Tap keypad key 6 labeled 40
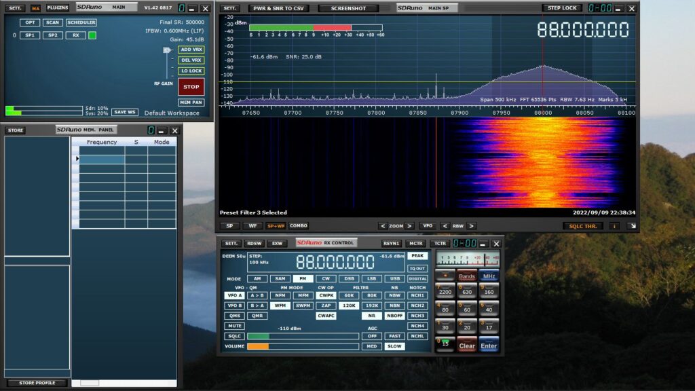 pyautogui.click(x=489, y=309)
